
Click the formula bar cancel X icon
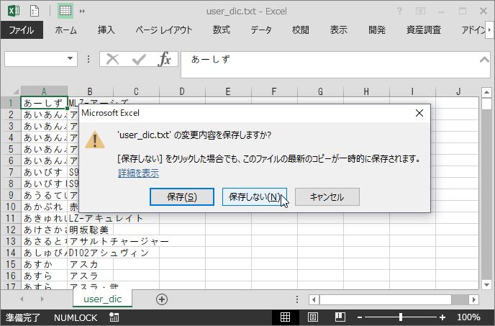coord(112,59)
